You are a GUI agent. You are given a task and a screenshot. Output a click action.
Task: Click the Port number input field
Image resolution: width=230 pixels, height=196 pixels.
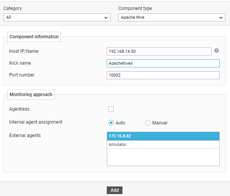[x=163, y=75]
